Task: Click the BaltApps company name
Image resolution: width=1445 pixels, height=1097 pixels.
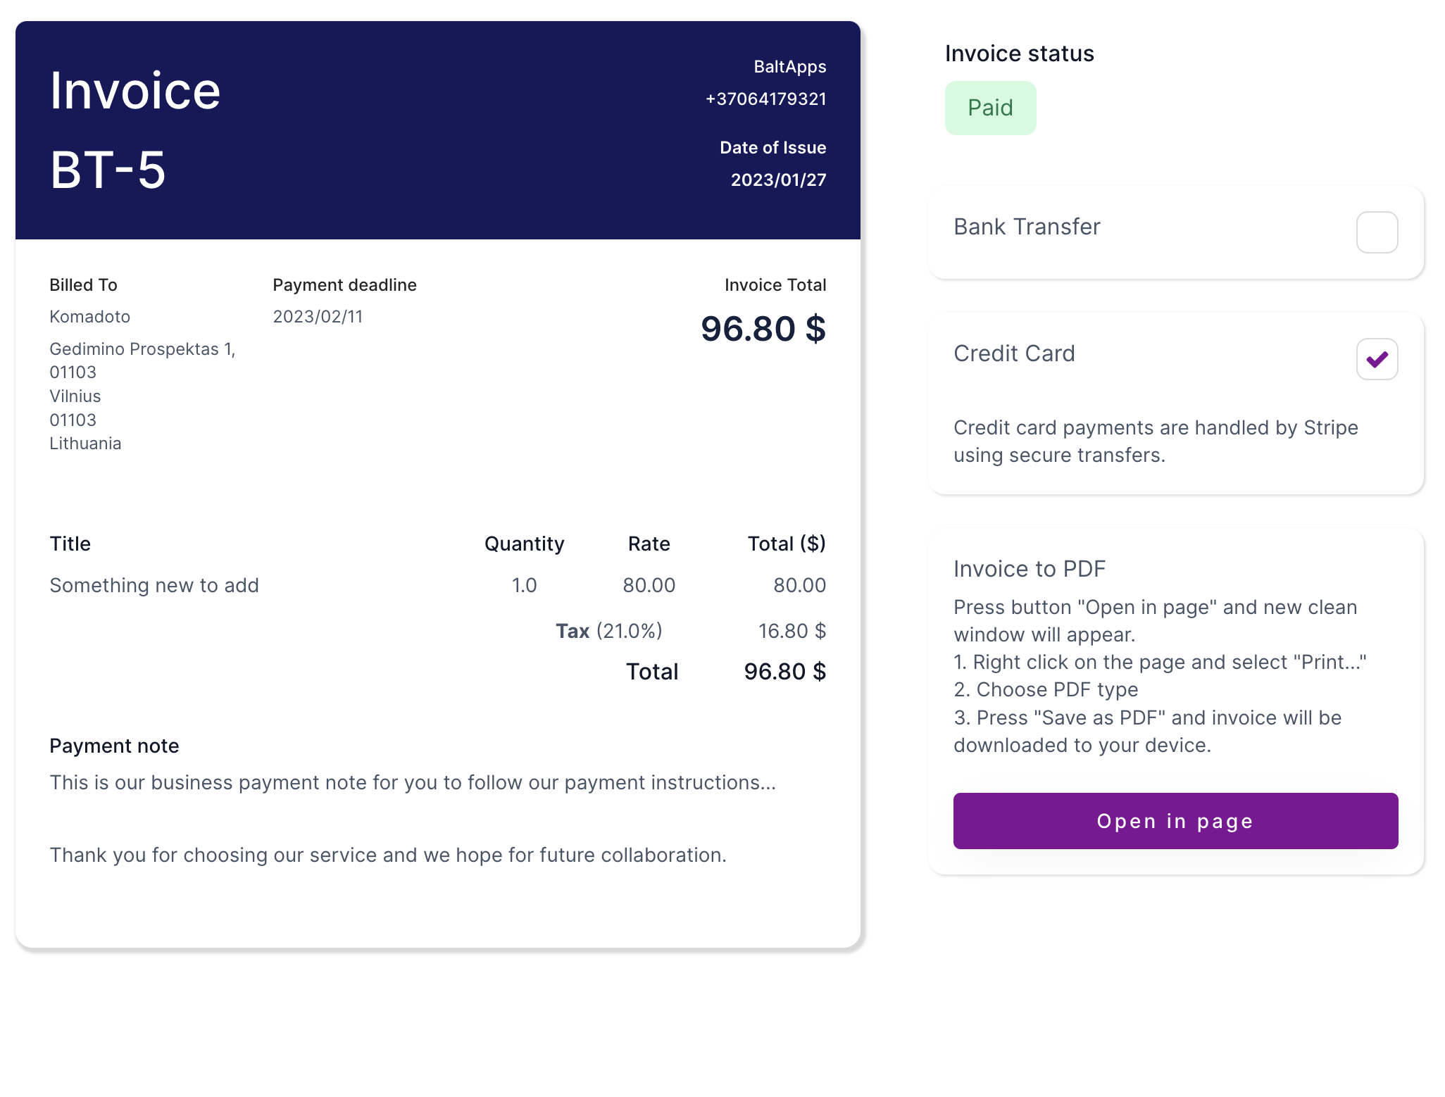Action: coord(789,67)
